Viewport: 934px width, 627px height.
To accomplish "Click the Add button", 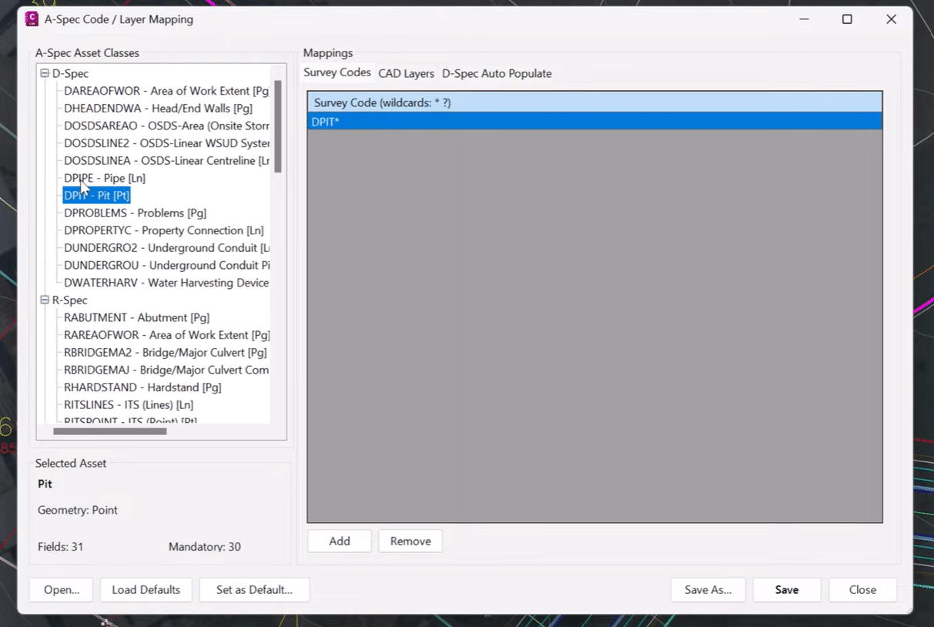I will tap(340, 541).
